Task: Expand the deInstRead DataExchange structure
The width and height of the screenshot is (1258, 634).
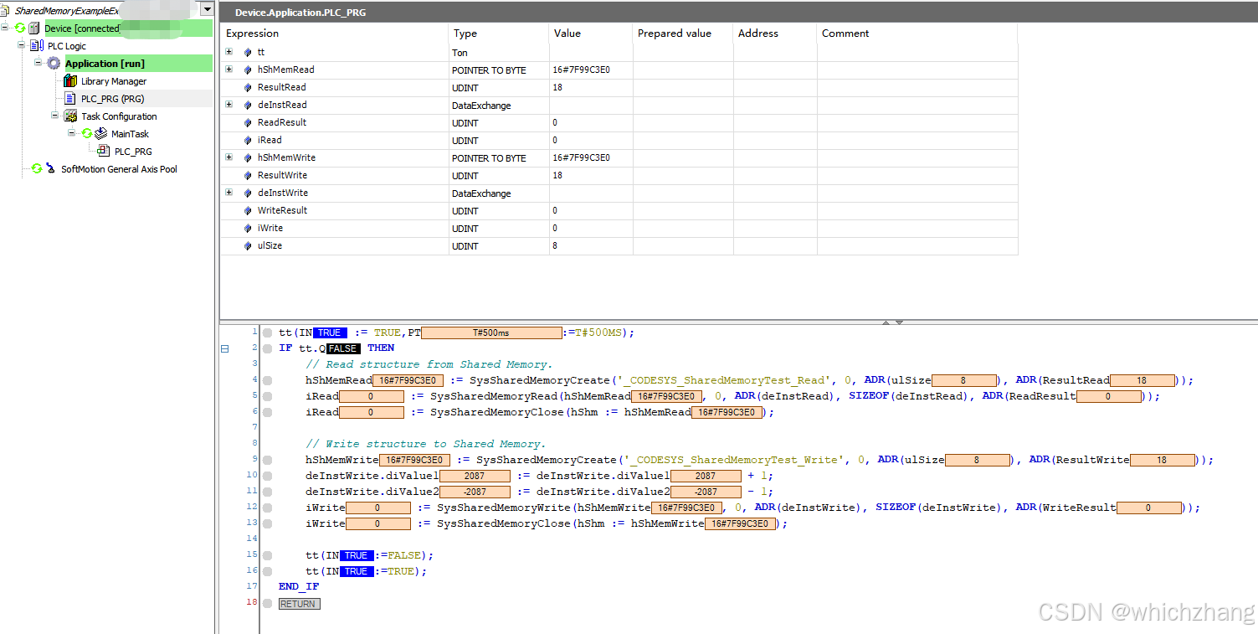Action: pos(228,105)
